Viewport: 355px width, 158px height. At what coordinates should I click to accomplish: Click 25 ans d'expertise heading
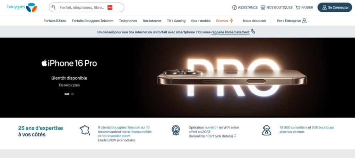pos(41,128)
